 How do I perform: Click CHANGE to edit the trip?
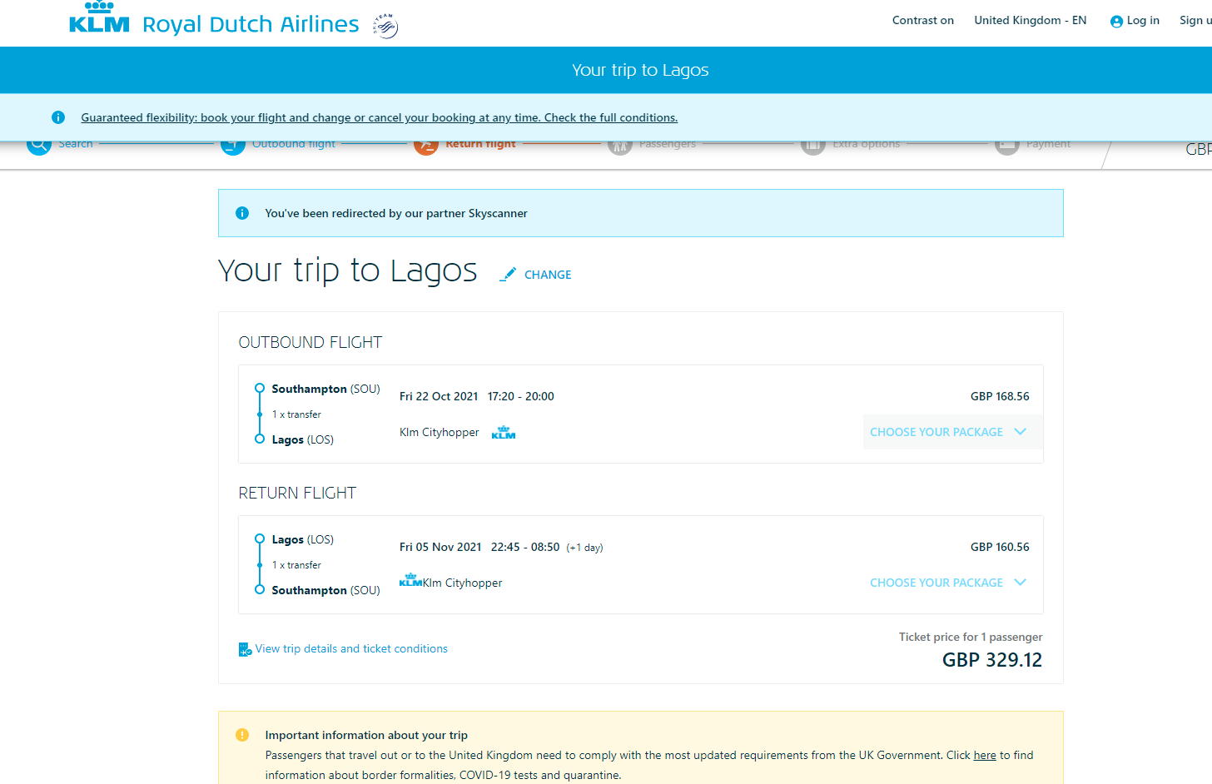click(x=548, y=275)
